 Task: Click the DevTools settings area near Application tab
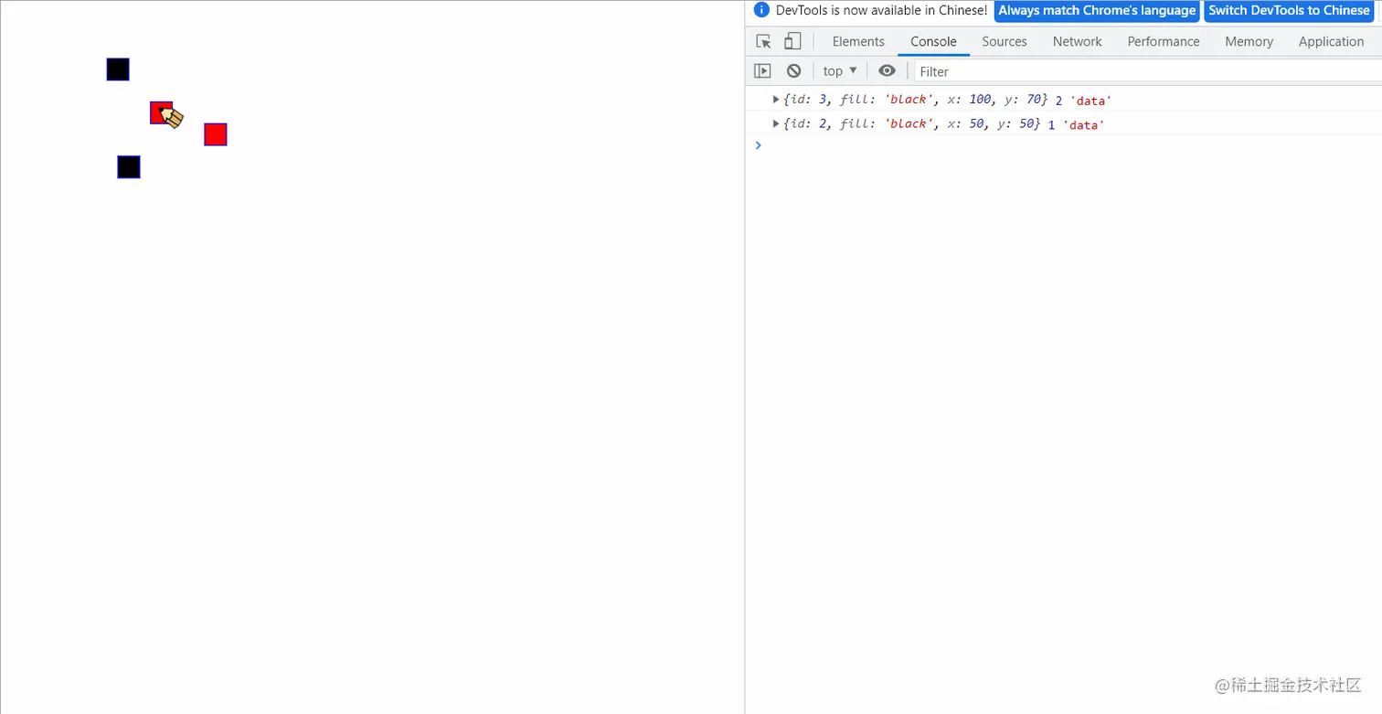point(1331,41)
